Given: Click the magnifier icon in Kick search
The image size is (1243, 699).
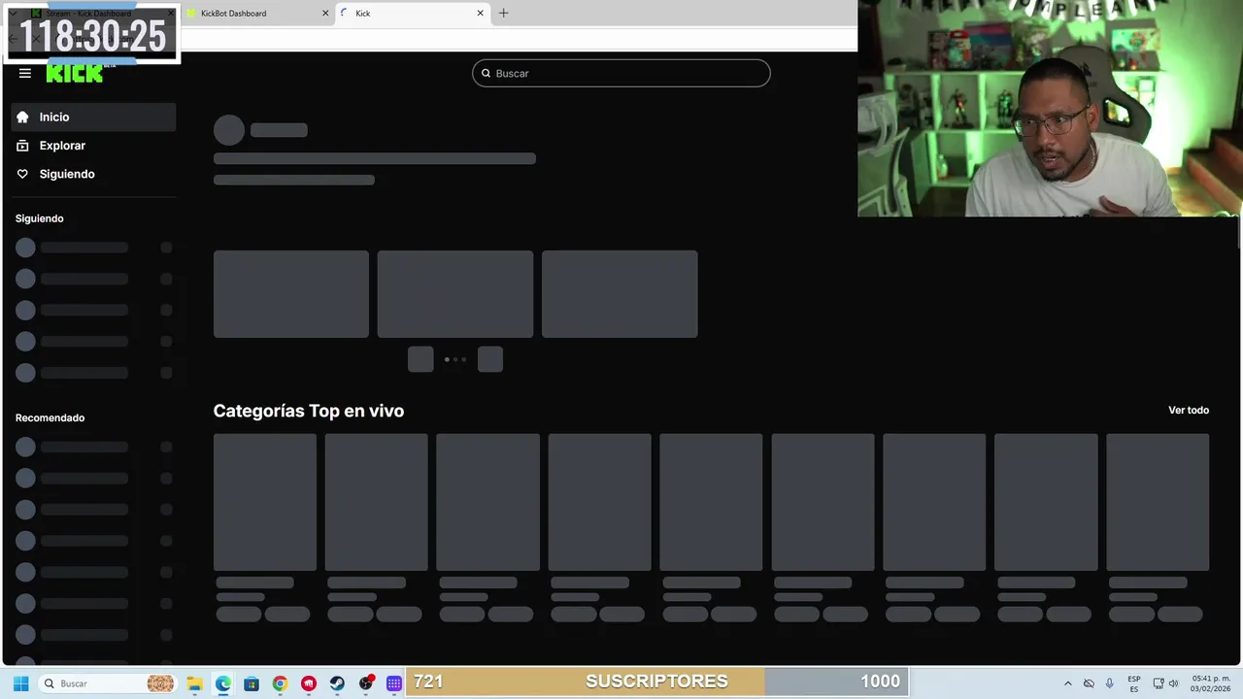Looking at the screenshot, I should coord(487,73).
